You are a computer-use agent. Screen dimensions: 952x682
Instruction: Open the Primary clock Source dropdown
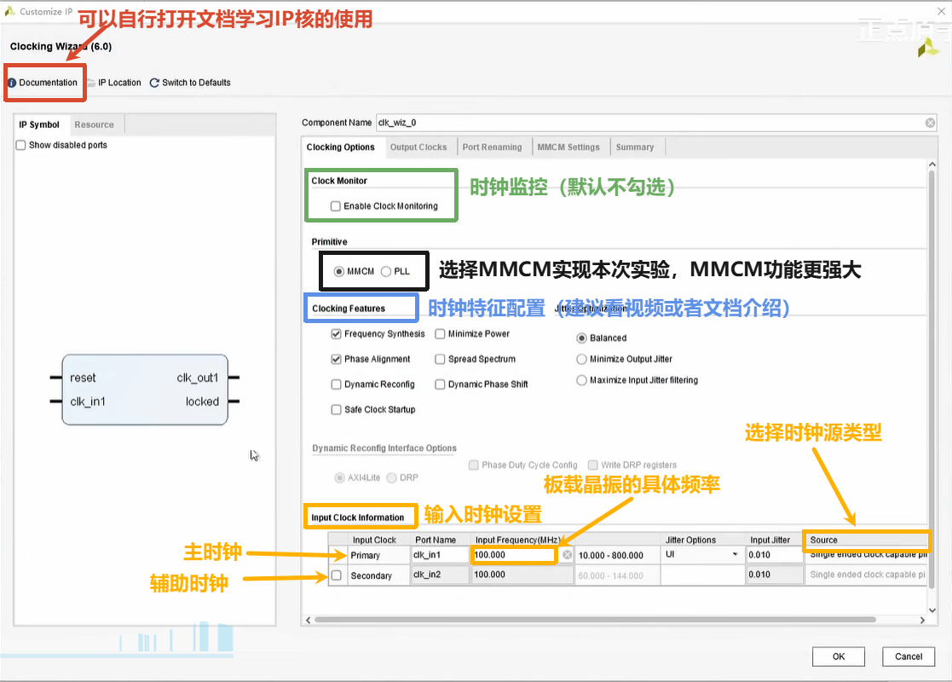tap(867, 555)
